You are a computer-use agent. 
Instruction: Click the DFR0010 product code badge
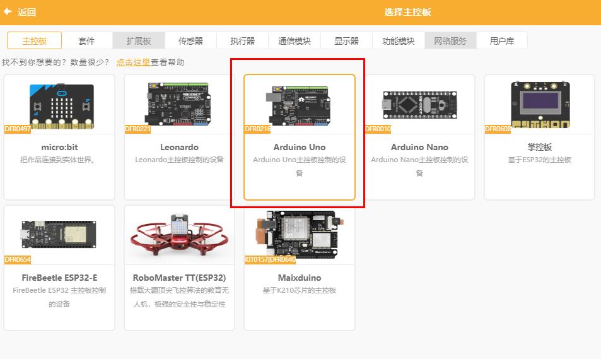[378, 129]
